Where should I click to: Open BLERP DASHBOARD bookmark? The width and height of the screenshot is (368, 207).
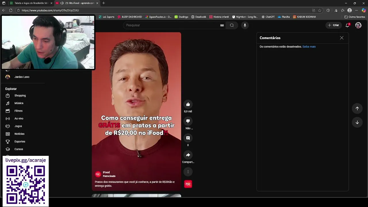(130, 17)
